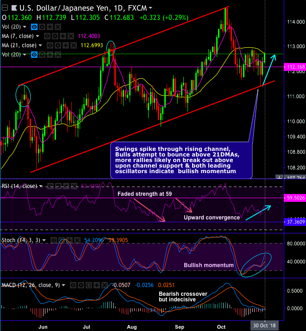The width and height of the screenshot is (306, 331).
Task: Click the MACD value -0.0256
Action: click(x=144, y=285)
